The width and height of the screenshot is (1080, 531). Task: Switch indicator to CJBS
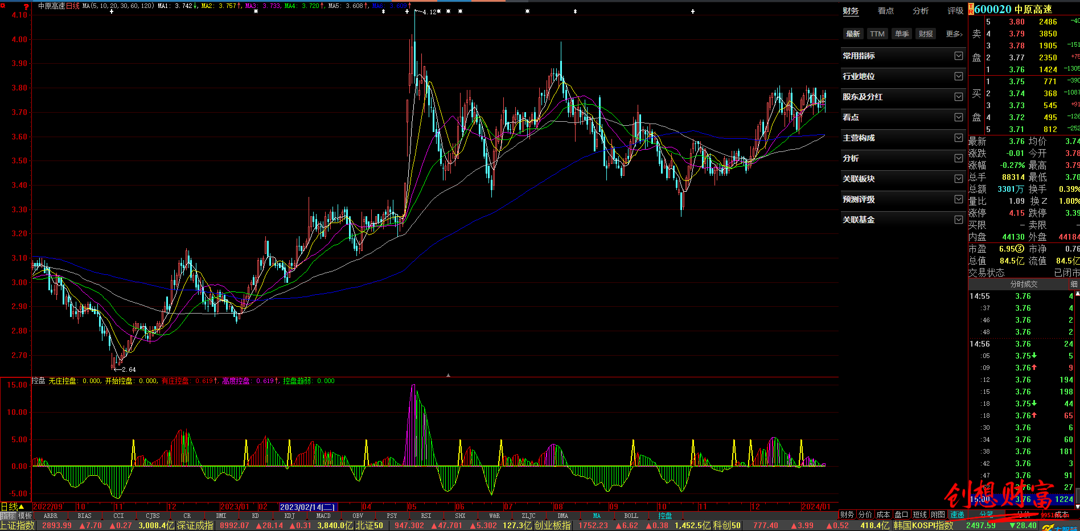click(x=153, y=516)
